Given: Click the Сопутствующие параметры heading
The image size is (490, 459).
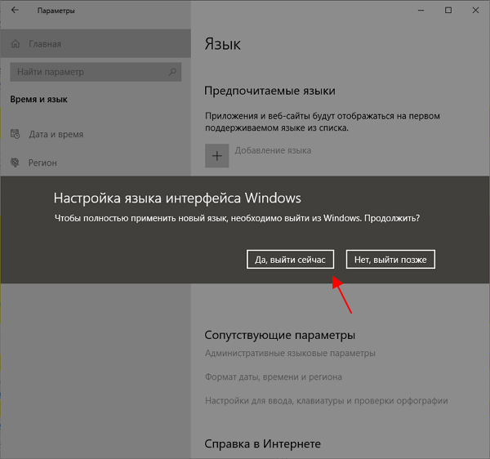Looking at the screenshot, I should pos(279,335).
